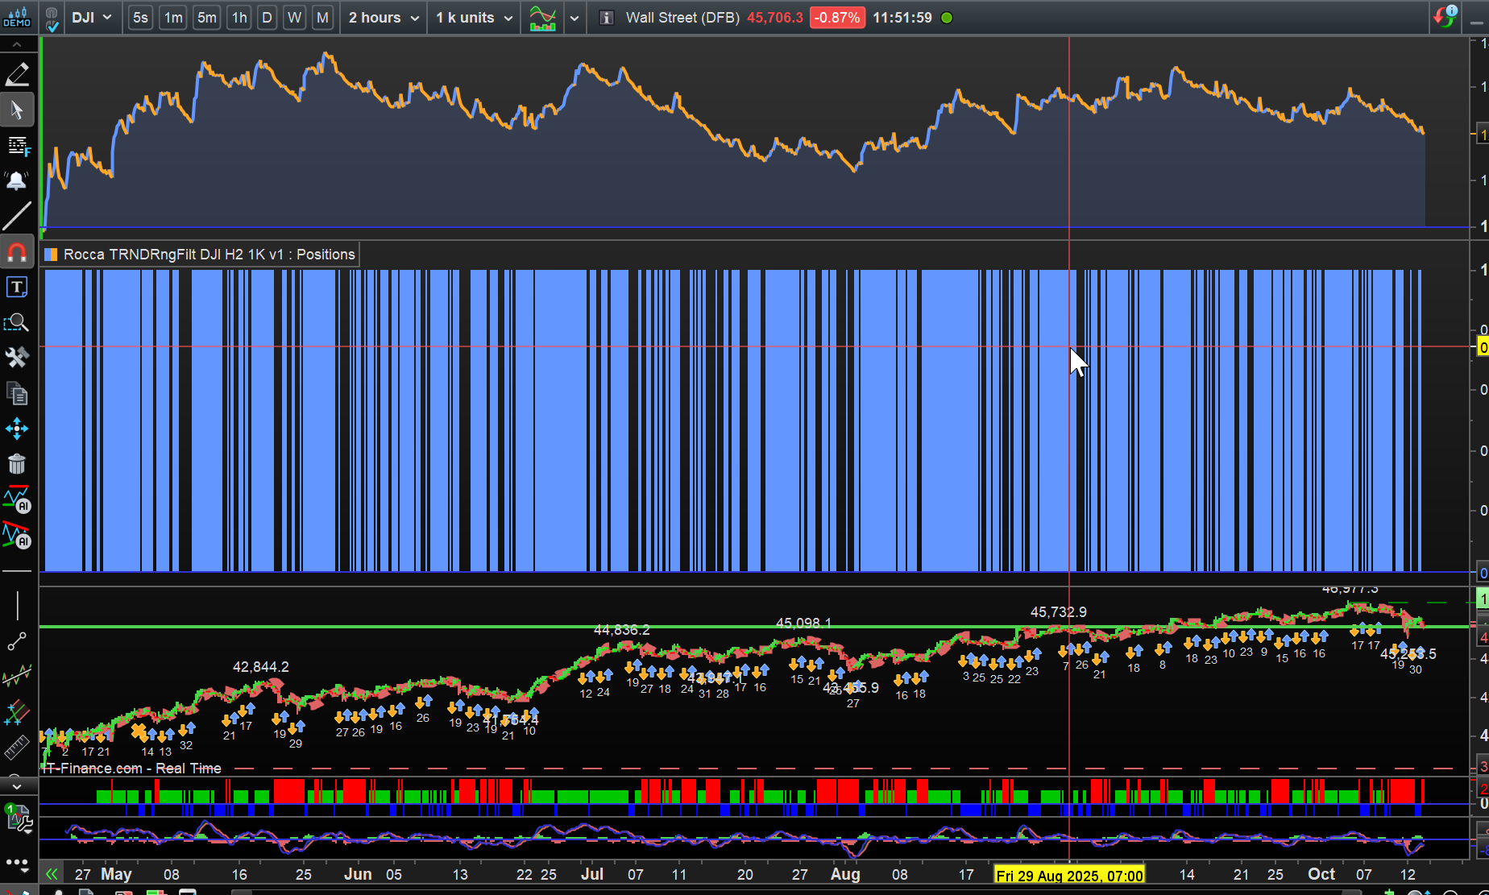The height and width of the screenshot is (895, 1489).
Task: Click the highlighted Fri 29 Aug 2025 date label
Action: coord(1069,876)
